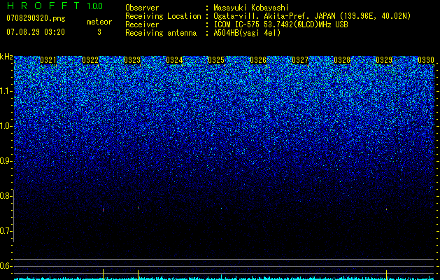Click the 0.9 frequency axis label
Image resolution: width=440 pixels, height=280 pixels.
click(6, 161)
